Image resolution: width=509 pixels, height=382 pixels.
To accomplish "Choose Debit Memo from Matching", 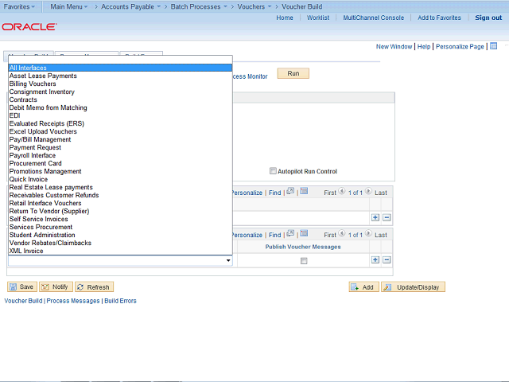I will (x=120, y=107).
